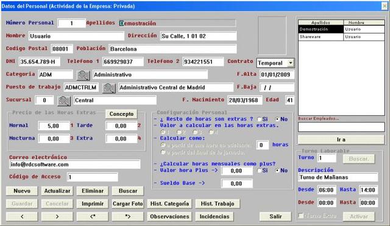The width and height of the screenshot is (390, 226).
Task: Click the Ir a button
Action: pos(341,139)
